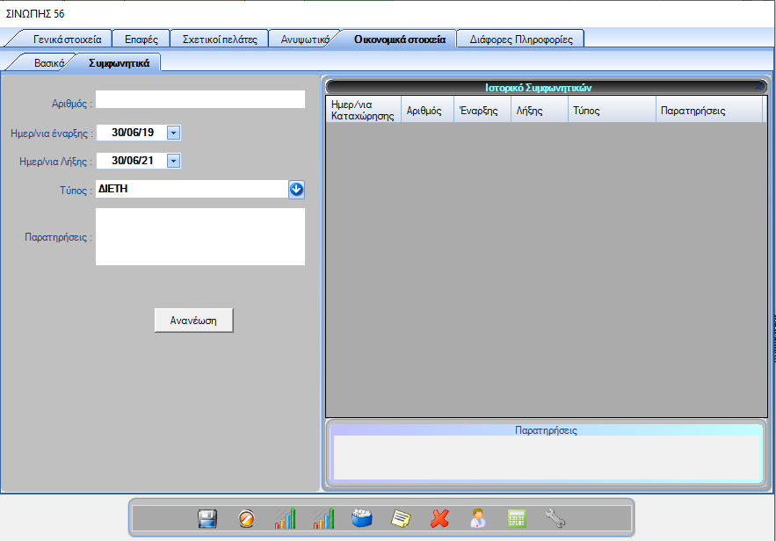
Task: Click the Αριθμός text input field
Action: (x=199, y=99)
